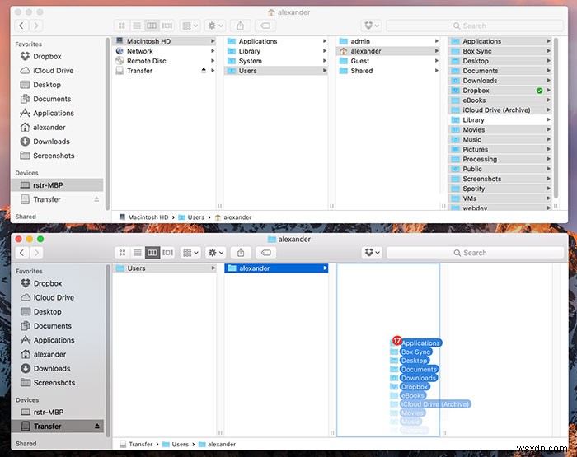Open action gear menu in bottom window
Image resolution: width=577 pixels, height=457 pixels.
[216, 253]
